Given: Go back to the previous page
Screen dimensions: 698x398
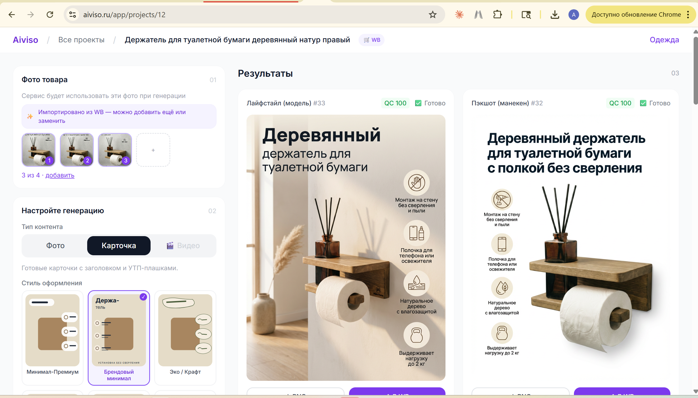Looking at the screenshot, I should point(11,14).
